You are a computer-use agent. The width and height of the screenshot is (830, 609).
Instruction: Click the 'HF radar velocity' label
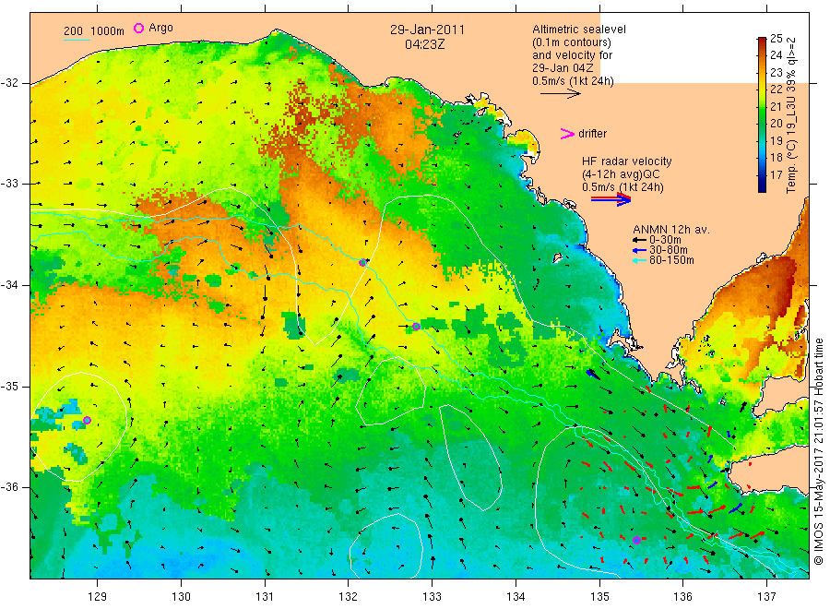(x=627, y=161)
